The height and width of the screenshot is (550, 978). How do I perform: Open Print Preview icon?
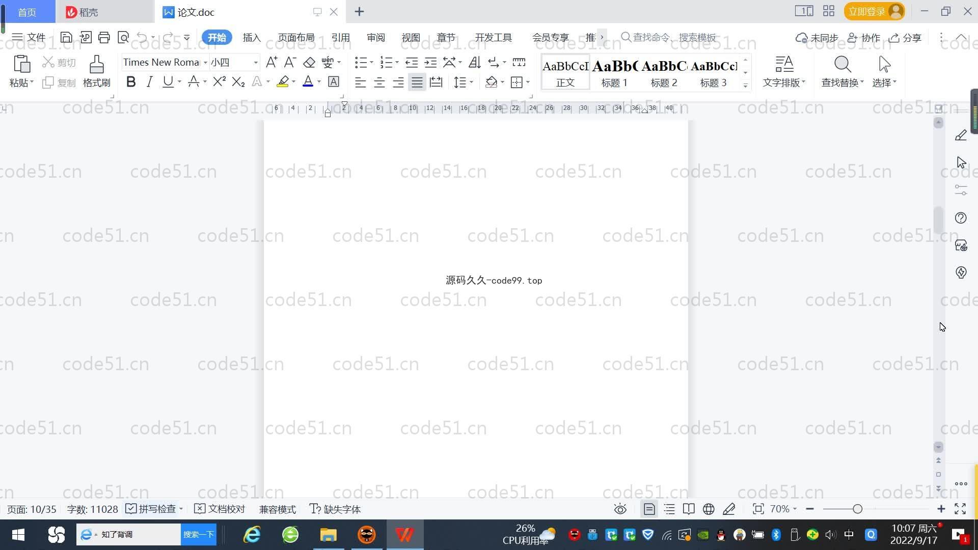click(123, 37)
